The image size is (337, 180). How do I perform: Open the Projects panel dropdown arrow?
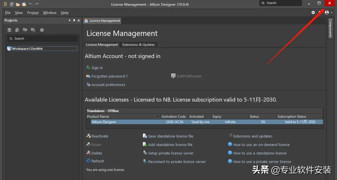(x=70, y=21)
